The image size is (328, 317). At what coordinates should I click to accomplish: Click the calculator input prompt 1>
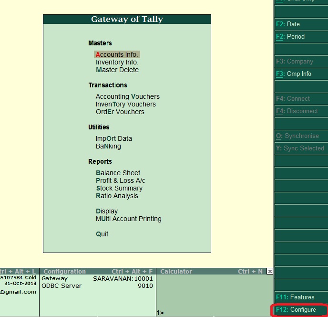tap(160, 313)
